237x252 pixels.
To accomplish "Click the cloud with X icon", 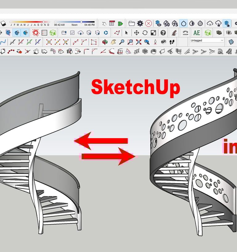I will [210, 23].
